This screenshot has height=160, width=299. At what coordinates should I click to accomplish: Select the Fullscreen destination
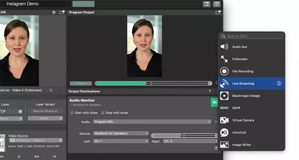pos(251,59)
